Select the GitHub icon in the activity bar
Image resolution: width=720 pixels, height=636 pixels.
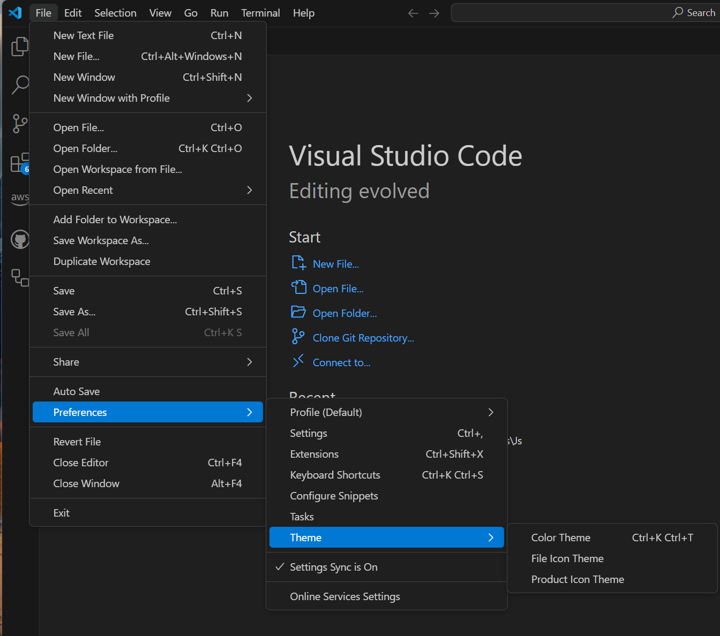tap(20, 239)
